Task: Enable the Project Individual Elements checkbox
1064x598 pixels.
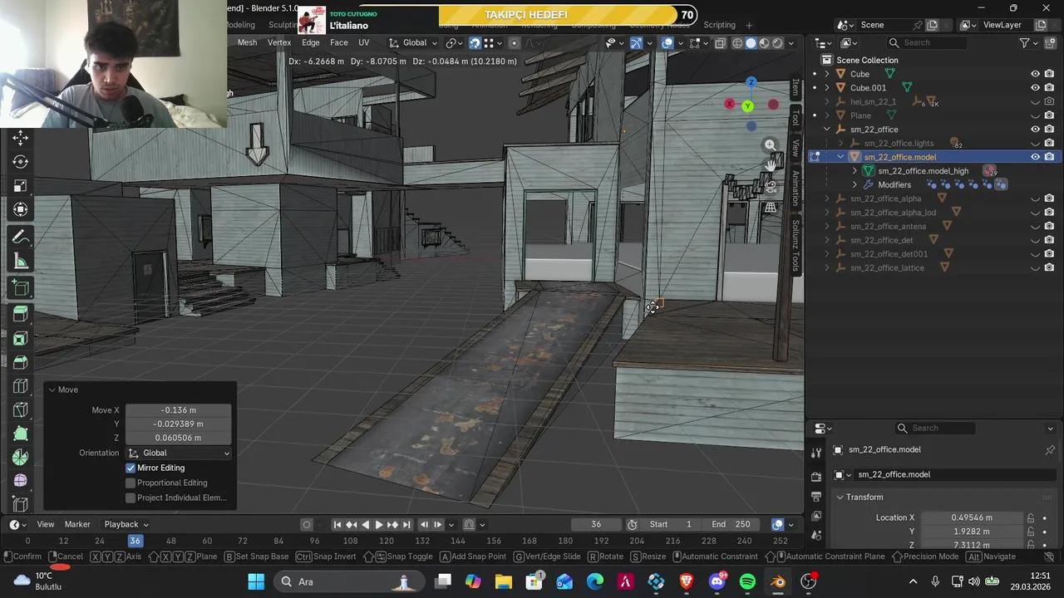Action: point(131,498)
